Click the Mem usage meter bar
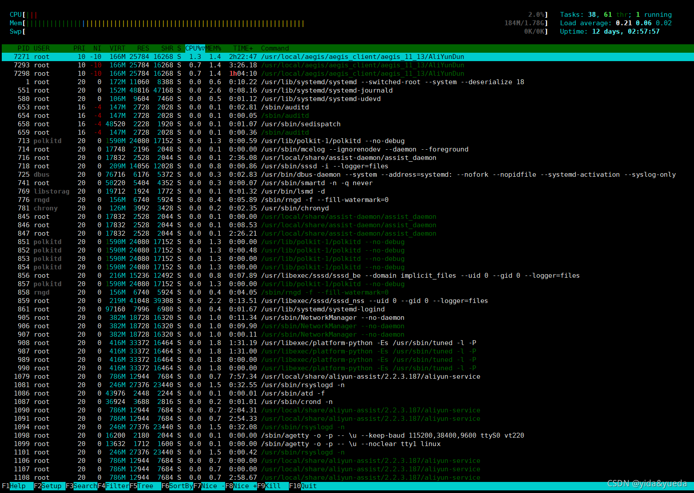Viewport: 694px width, 493px height. [x=279, y=23]
